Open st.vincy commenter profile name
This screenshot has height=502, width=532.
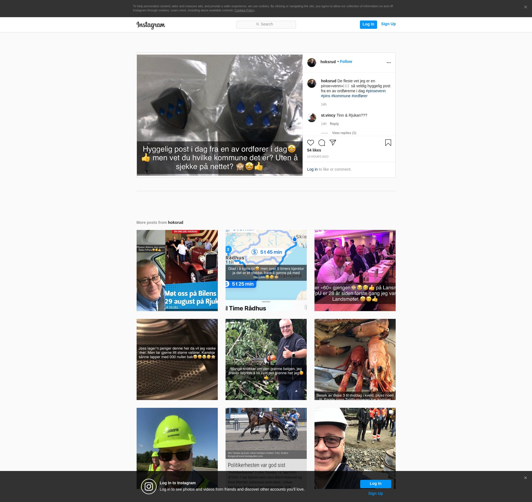(328, 115)
